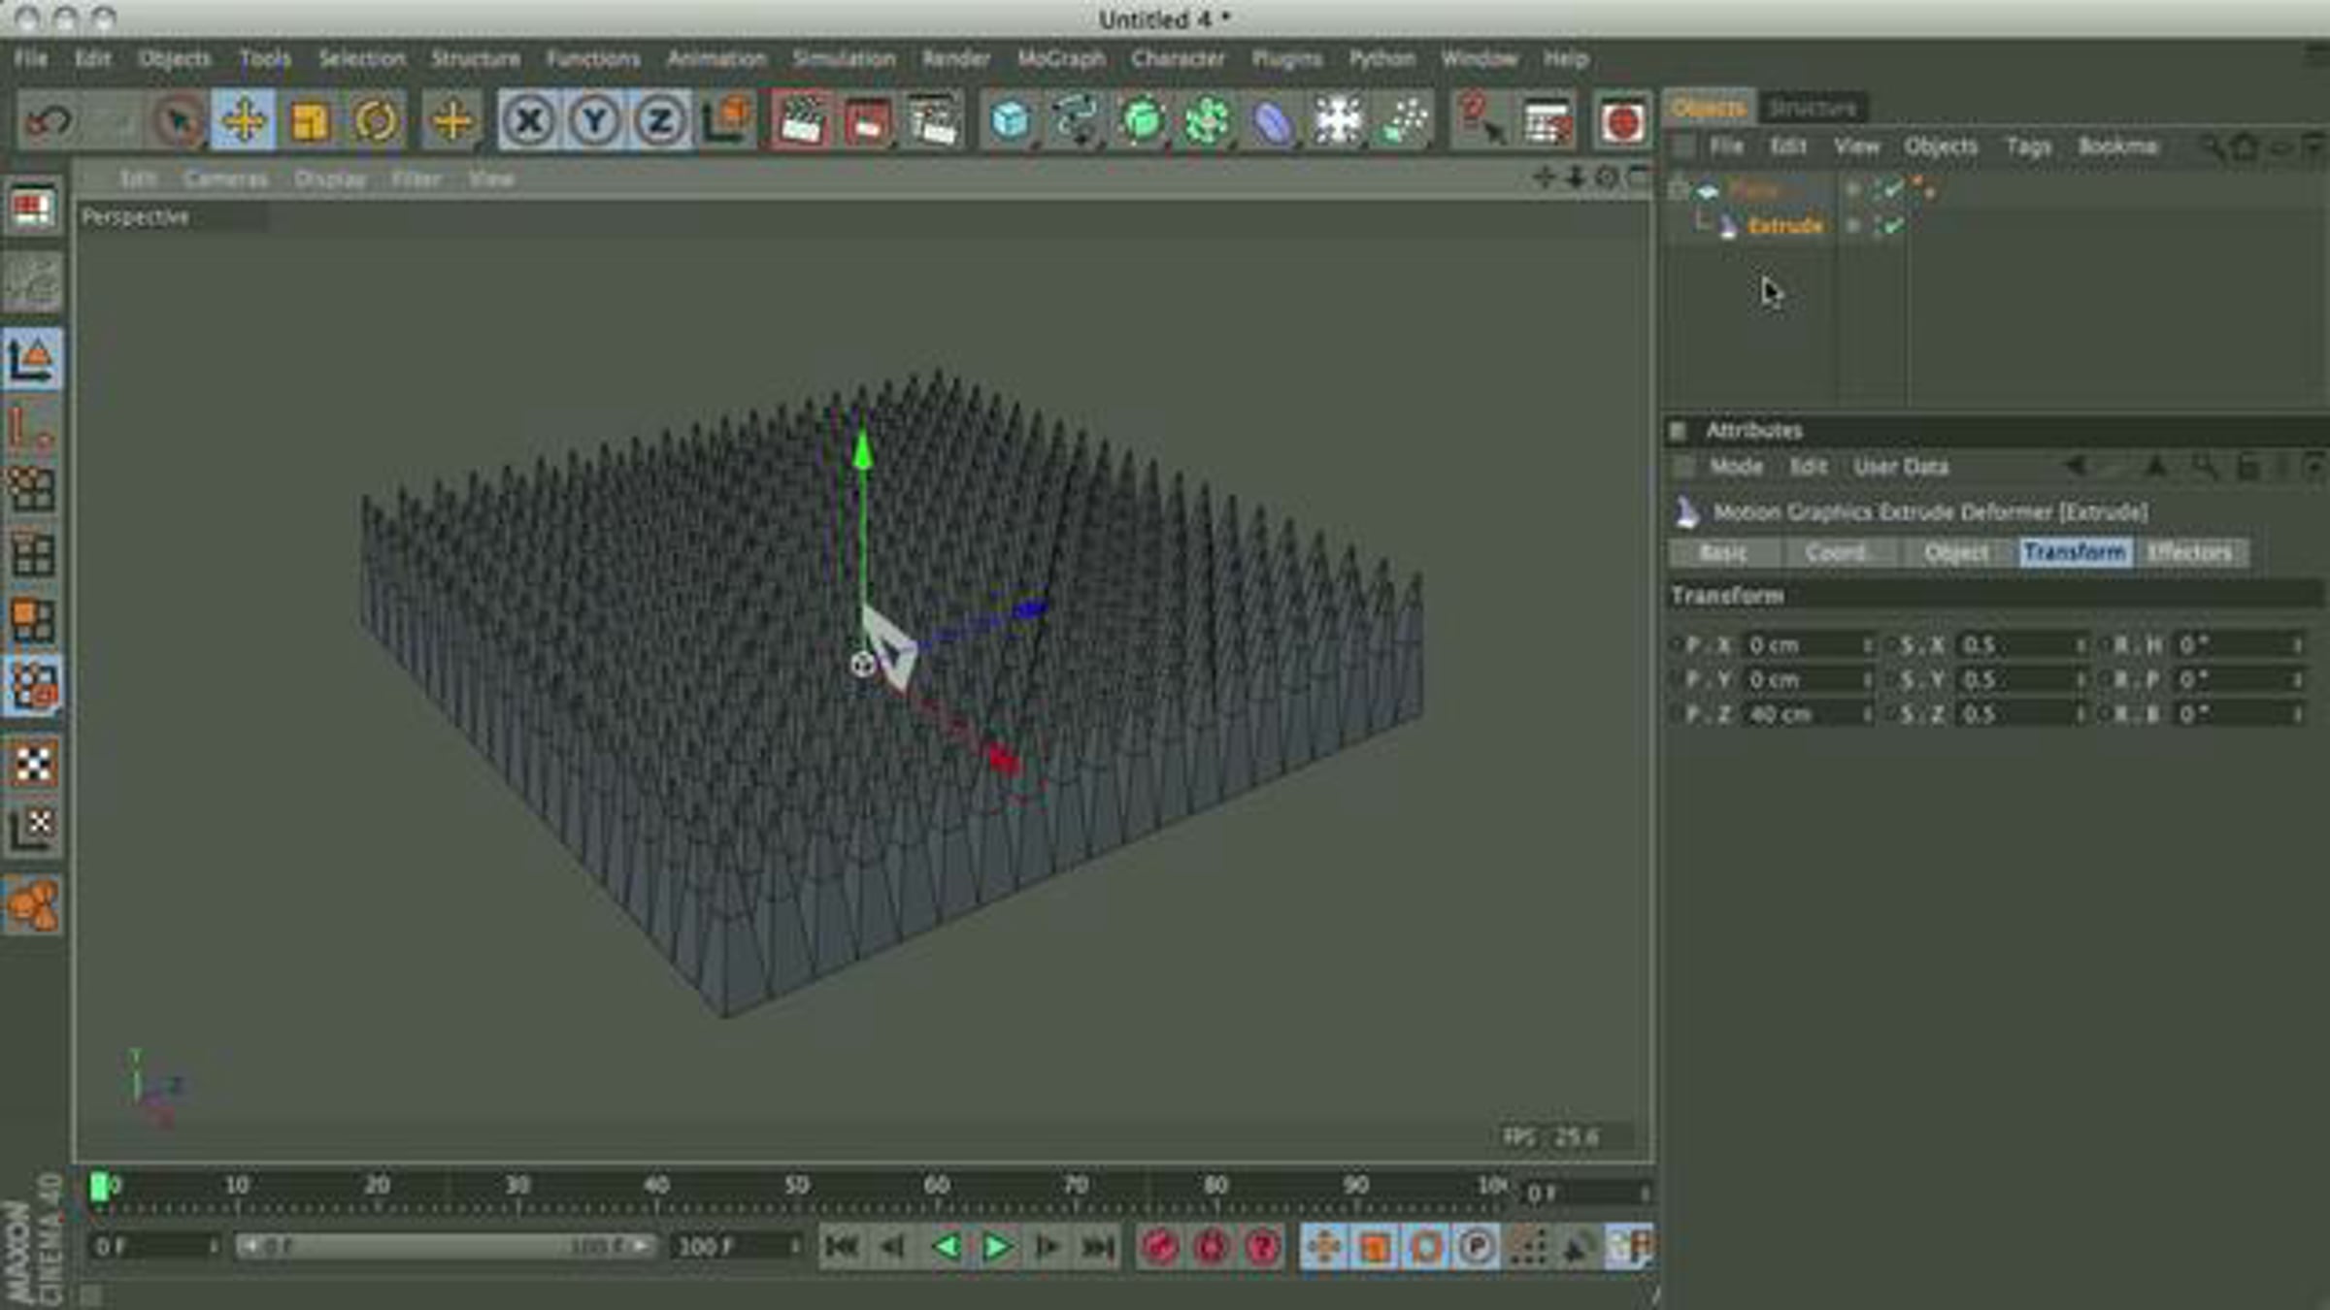The width and height of the screenshot is (2330, 1310).
Task: Add a Cube primitive object
Action: click(x=1010, y=121)
